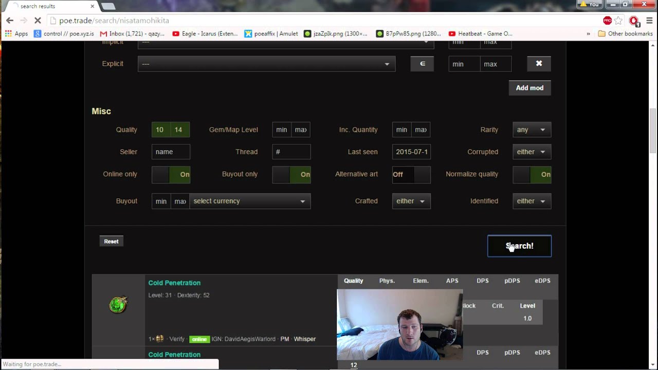
Task: Open the B7pPw85.png bookmark
Action: (x=408, y=33)
